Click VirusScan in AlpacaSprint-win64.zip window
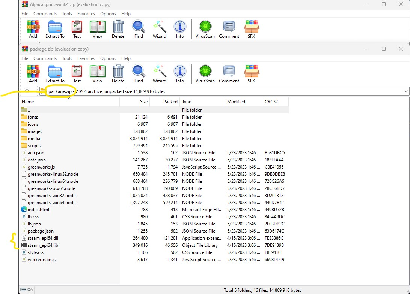 pos(205,29)
